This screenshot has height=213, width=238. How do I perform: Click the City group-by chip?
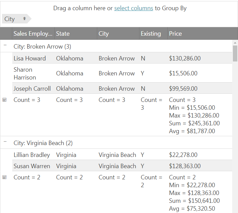click(x=10, y=19)
